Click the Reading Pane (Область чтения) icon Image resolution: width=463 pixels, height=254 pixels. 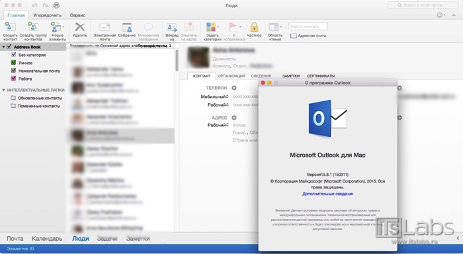coord(274,27)
